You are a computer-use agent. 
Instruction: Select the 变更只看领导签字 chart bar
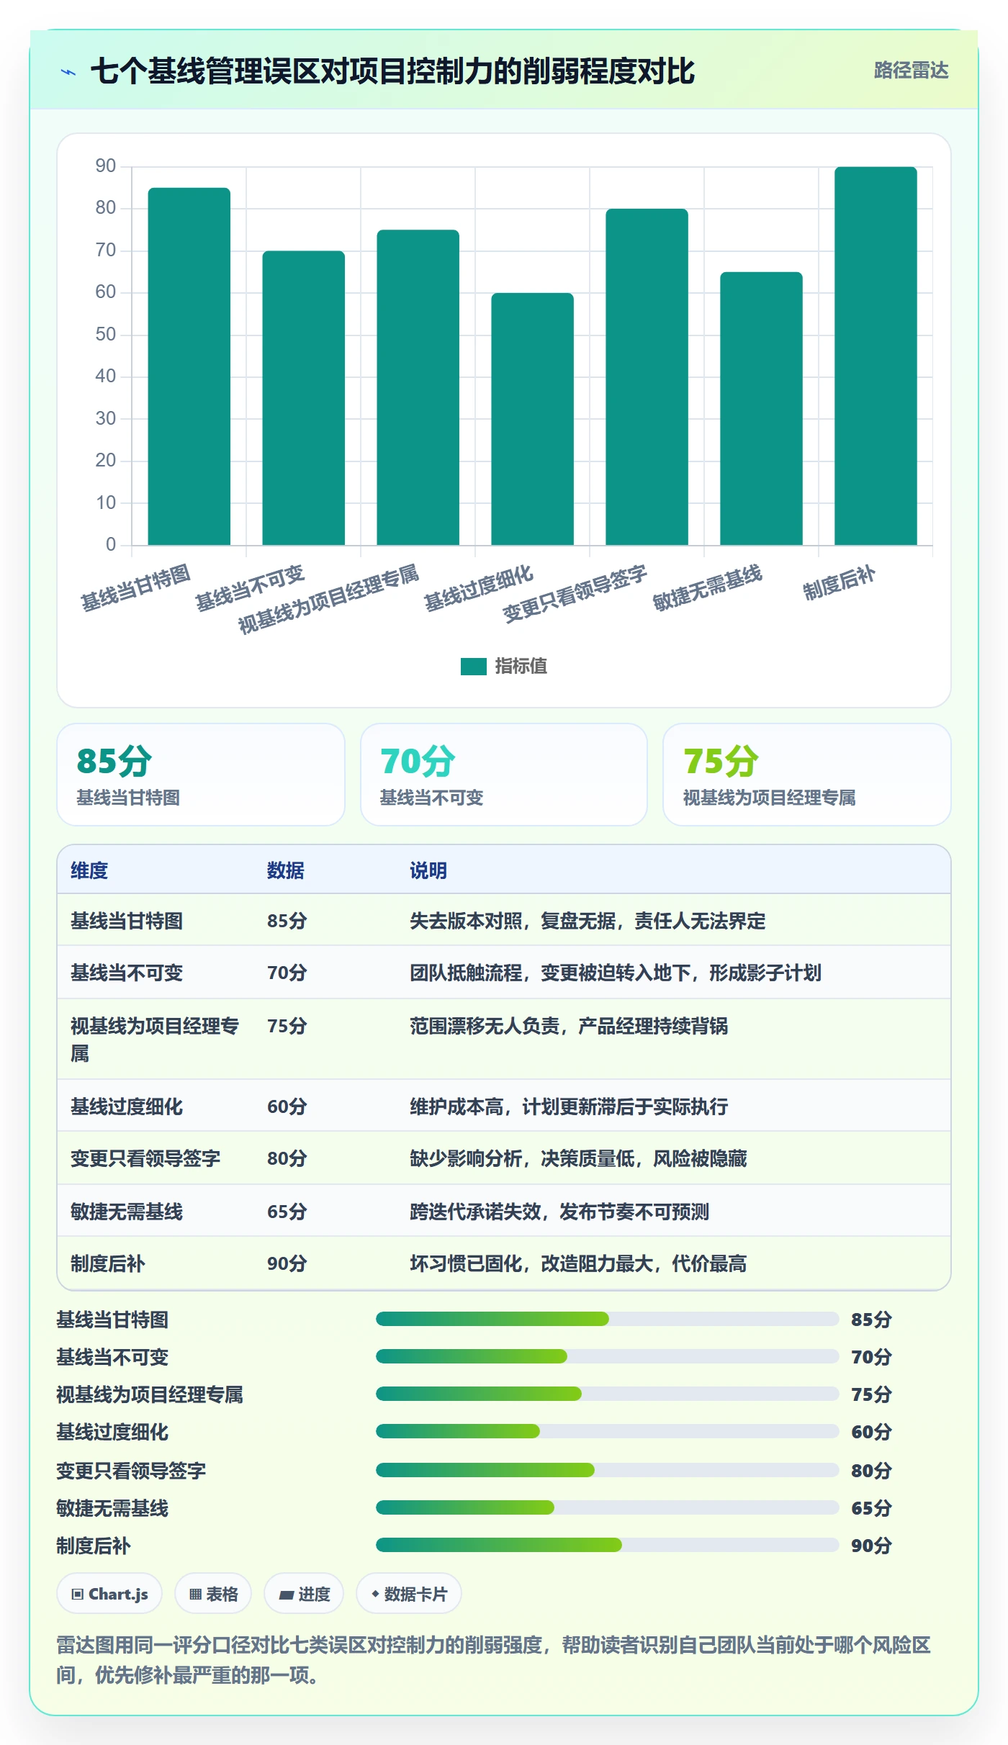[647, 377]
